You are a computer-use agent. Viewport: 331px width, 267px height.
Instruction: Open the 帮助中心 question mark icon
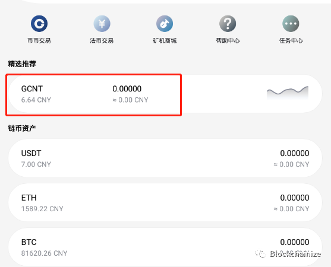(x=228, y=23)
